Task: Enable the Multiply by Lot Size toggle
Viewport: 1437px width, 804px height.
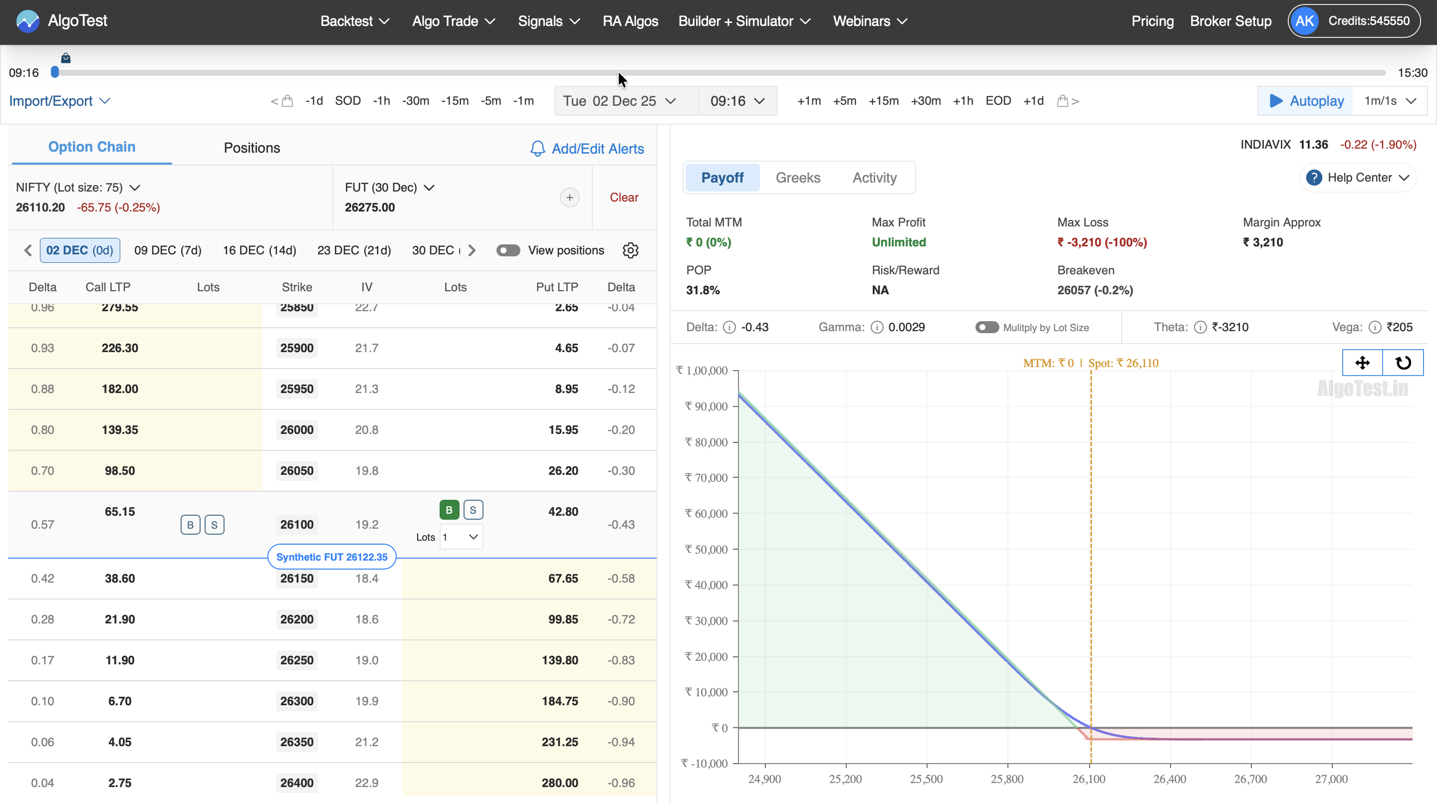Action: 986,327
